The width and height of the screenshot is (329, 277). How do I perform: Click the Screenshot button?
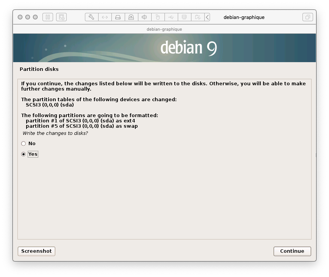(36, 251)
